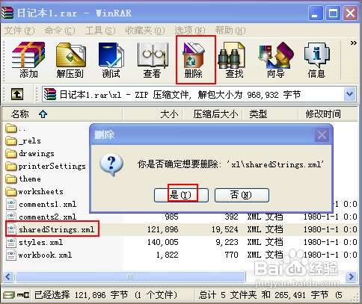Show more toolbar buttons chevron
The width and height of the screenshot is (362, 304).
(x=353, y=43)
